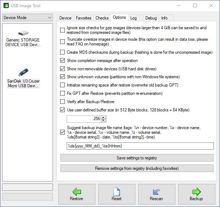This screenshot has width=220, height=207.
Task: Click the backup file name pattern field
Action: 140,146
